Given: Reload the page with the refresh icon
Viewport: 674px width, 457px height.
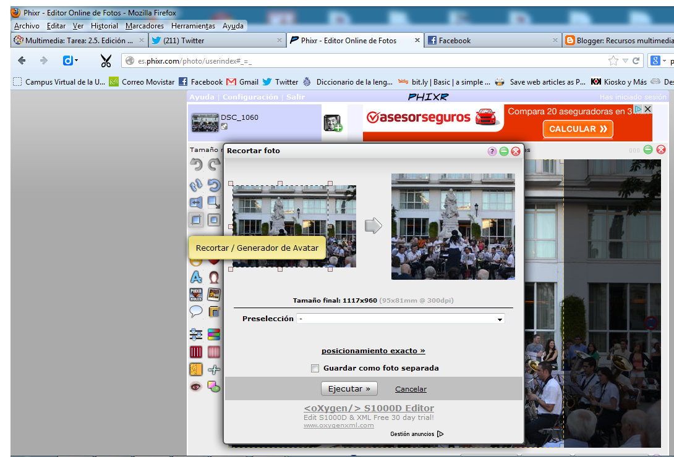Looking at the screenshot, I should tap(636, 61).
